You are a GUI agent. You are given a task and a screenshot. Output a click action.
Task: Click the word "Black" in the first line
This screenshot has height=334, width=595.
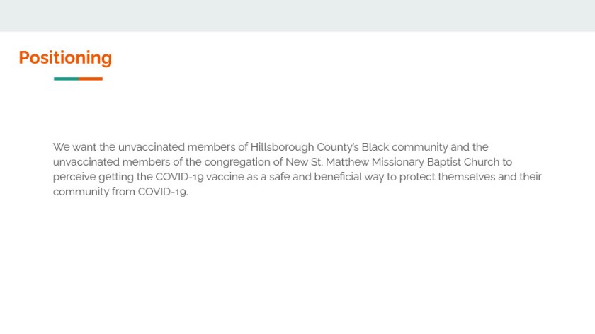coord(375,147)
